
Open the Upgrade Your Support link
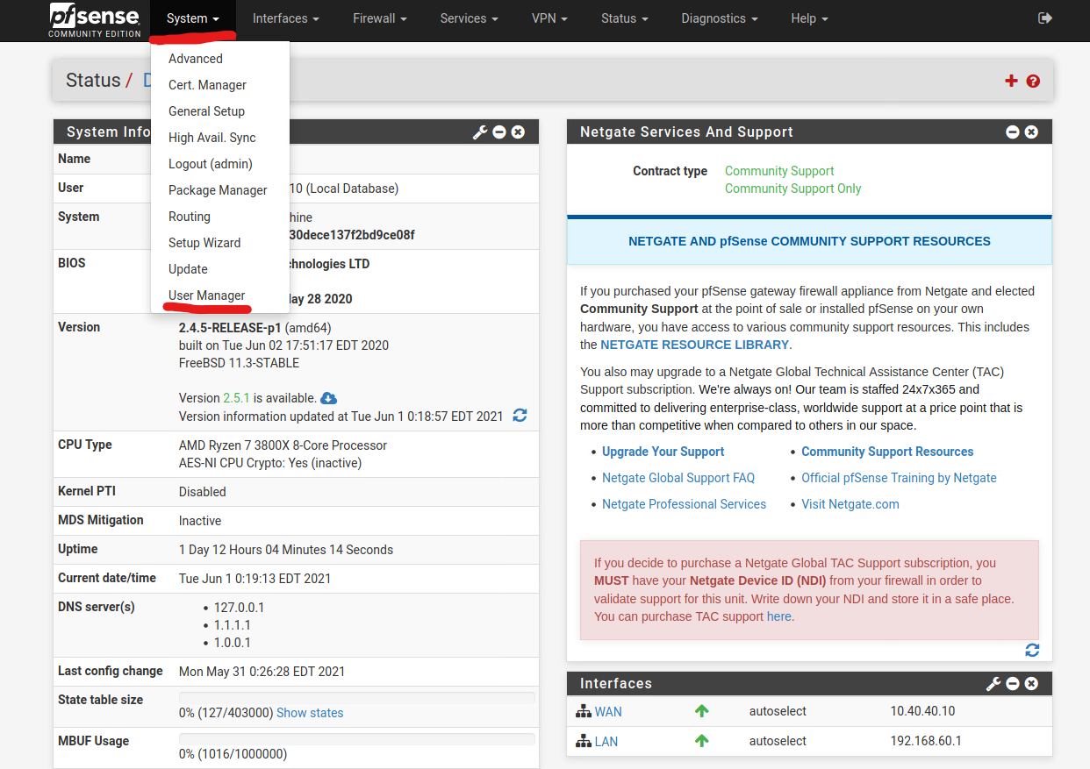coord(663,452)
